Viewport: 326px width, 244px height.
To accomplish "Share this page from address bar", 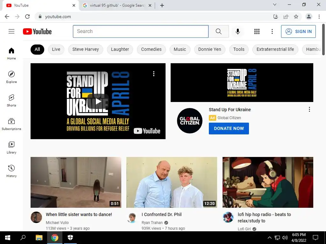I will [x=286, y=17].
